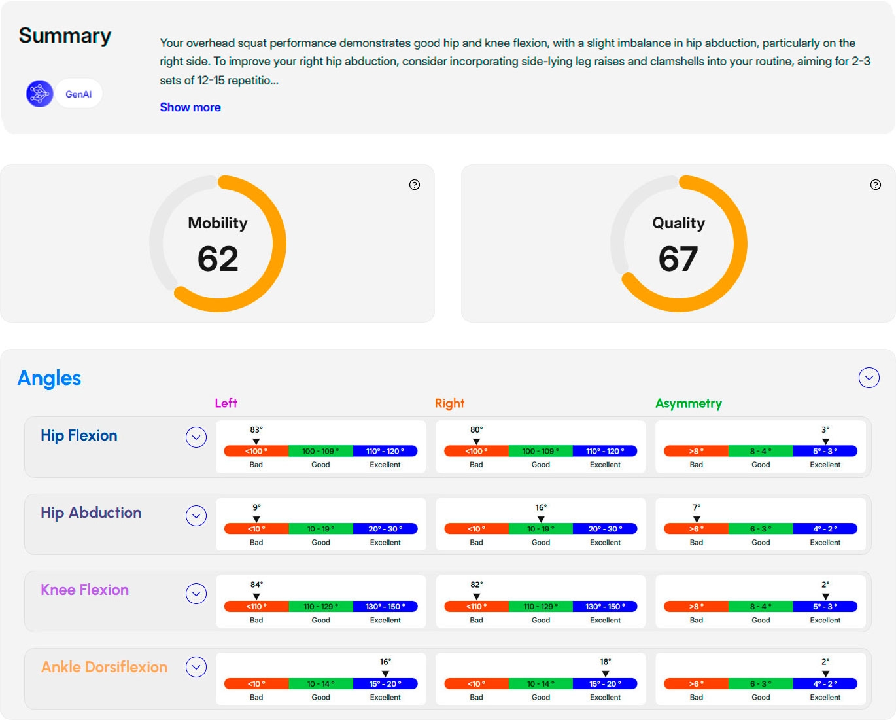The width and height of the screenshot is (896, 720).
Task: Select the Left column header
Action: [x=226, y=403]
